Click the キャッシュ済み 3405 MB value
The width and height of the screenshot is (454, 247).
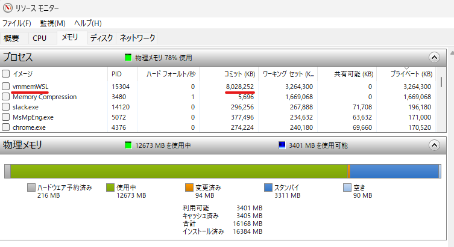[249, 216]
